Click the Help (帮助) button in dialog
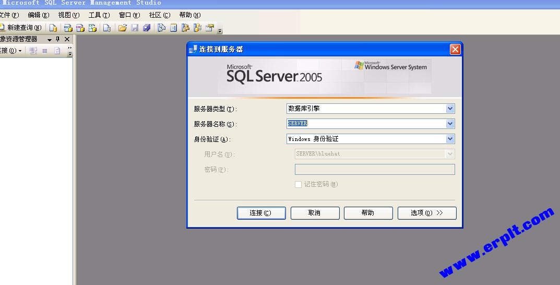The height and width of the screenshot is (285, 560). click(368, 213)
